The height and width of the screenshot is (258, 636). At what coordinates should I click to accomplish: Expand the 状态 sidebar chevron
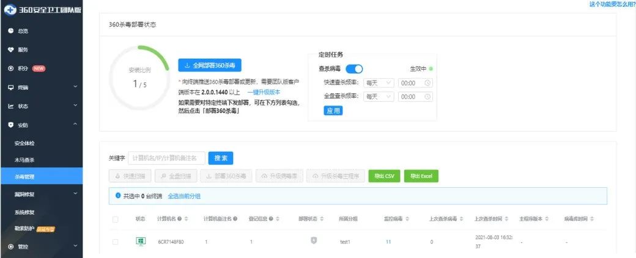pos(75,106)
